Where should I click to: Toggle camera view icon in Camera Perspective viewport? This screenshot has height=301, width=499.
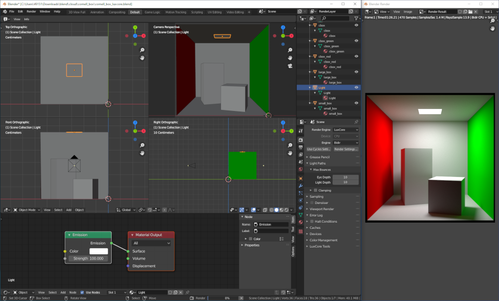[290, 66]
